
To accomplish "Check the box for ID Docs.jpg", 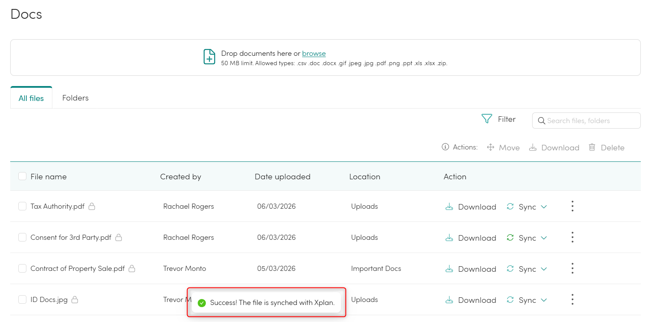I will pyautogui.click(x=23, y=300).
